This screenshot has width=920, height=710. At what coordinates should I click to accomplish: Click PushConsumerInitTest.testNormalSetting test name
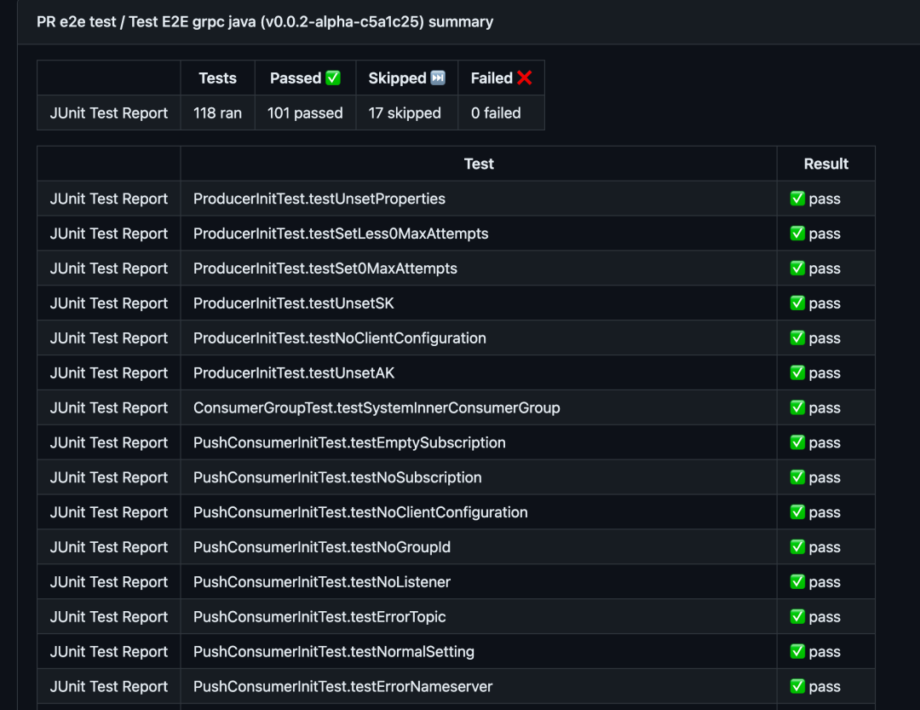pos(333,652)
